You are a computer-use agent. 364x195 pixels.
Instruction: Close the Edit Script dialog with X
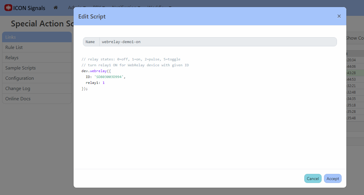pos(339,16)
